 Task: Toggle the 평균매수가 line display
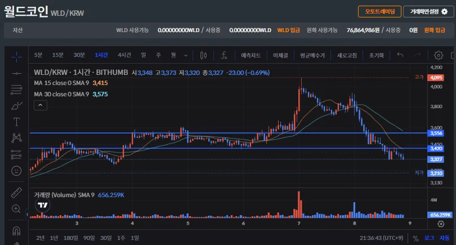click(x=312, y=55)
